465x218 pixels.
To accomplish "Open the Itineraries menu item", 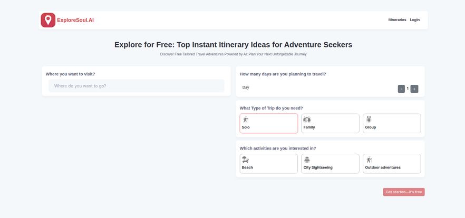I will pyautogui.click(x=397, y=20).
